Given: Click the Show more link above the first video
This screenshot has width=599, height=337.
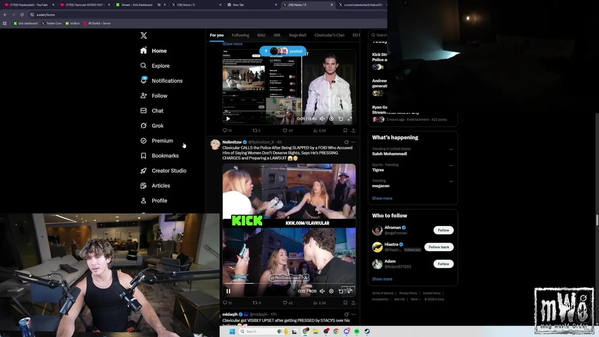Looking at the screenshot, I should click(232, 44).
